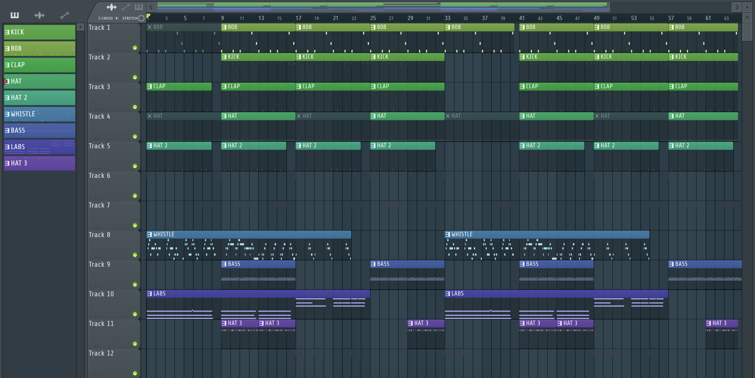Click bar 33 on the timeline ruler
This screenshot has height=378, width=755.
(448, 18)
